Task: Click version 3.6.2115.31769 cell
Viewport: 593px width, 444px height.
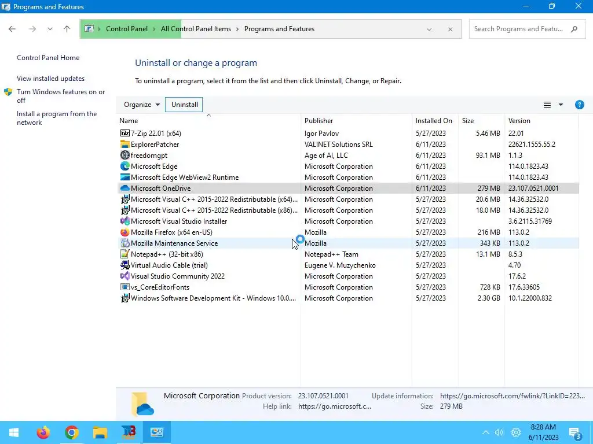Action: click(530, 221)
